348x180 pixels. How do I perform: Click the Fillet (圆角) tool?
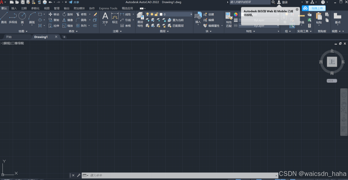[82, 20]
